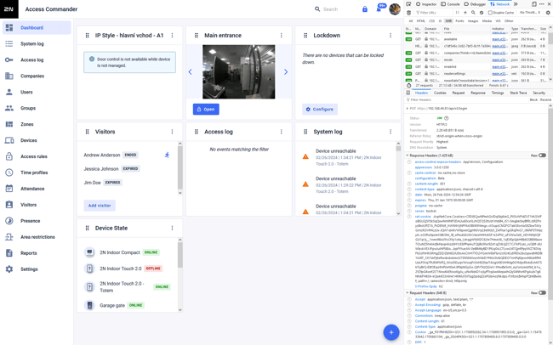Open the Time profiles clock icon
The width and height of the screenshot is (553, 345).
[x=9, y=172]
